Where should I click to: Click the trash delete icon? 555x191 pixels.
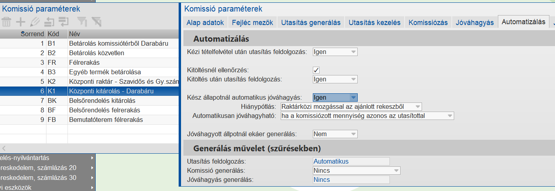coord(6,21)
